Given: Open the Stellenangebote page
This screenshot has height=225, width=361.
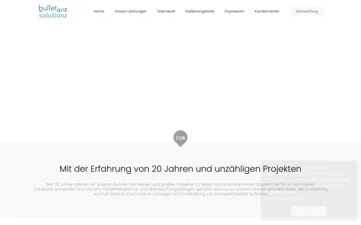Looking at the screenshot, I should click(200, 11).
